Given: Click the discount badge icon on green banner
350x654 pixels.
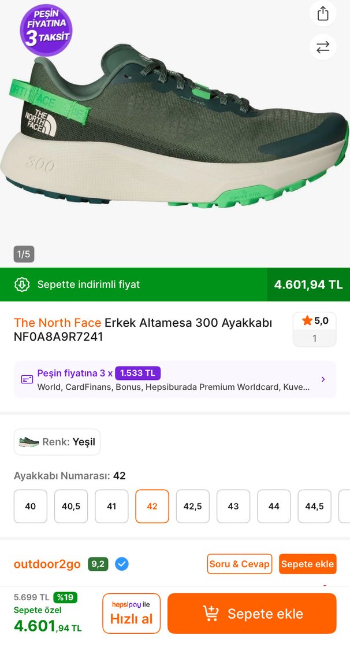Looking at the screenshot, I should point(21,284).
